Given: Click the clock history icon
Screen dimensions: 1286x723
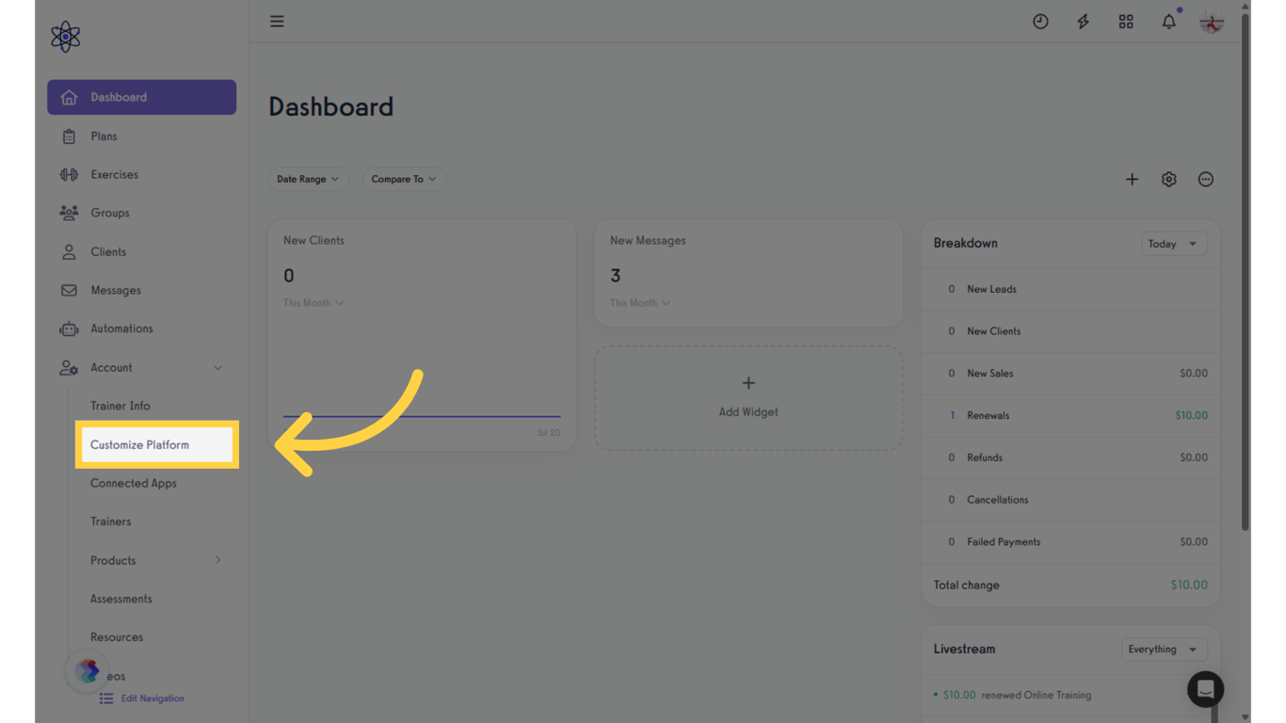Looking at the screenshot, I should 1040,21.
